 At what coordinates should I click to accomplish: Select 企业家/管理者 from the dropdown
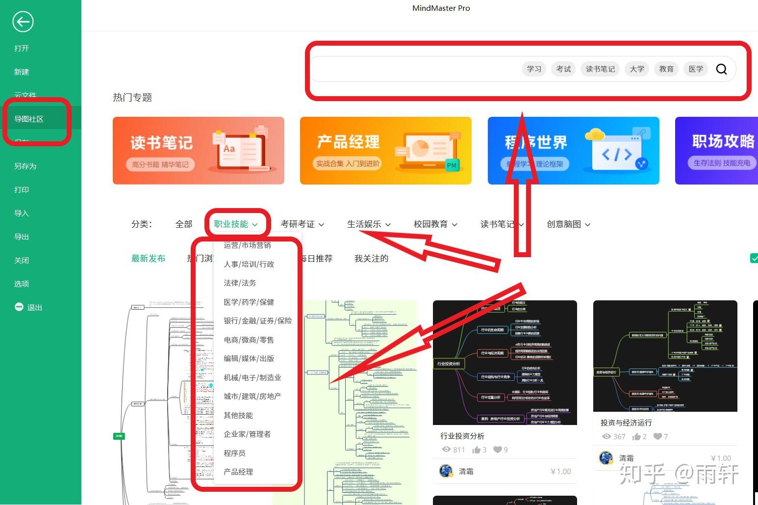pos(247,434)
